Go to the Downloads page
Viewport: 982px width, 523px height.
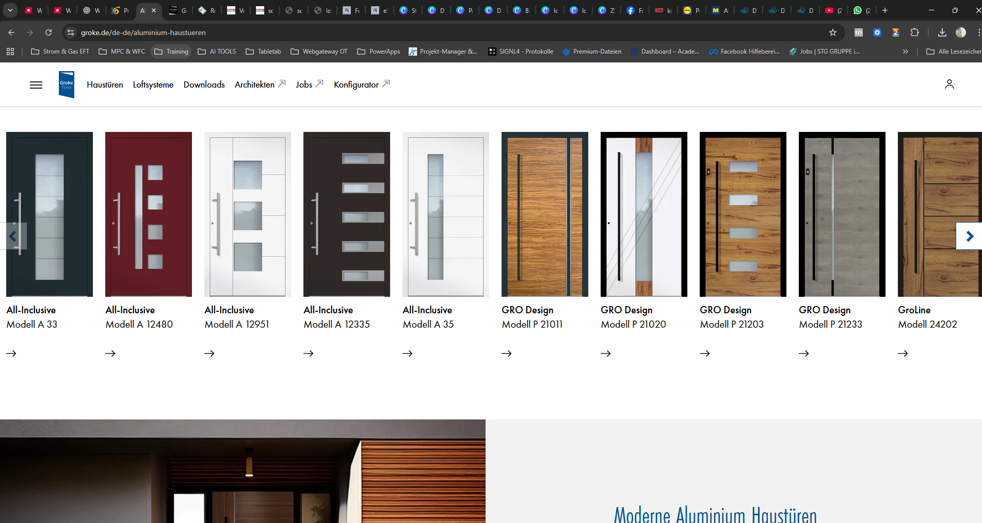[204, 85]
